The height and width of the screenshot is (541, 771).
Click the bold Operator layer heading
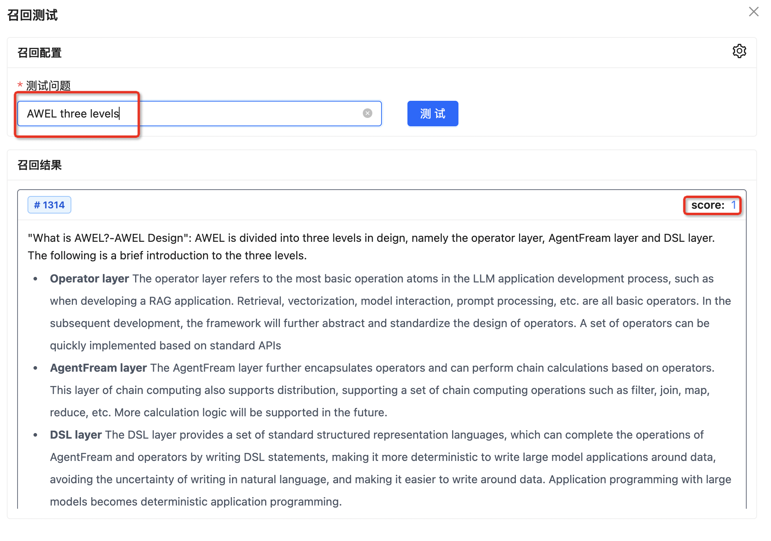(x=89, y=278)
